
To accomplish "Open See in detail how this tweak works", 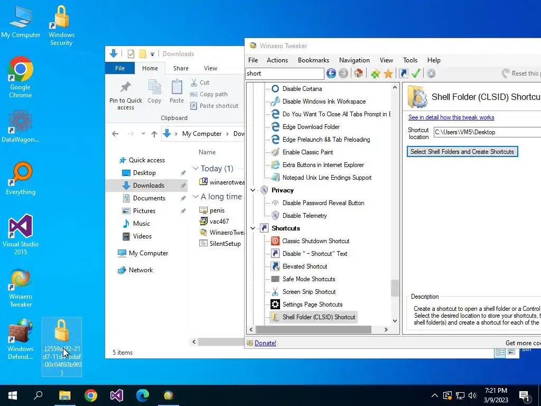I will click(451, 117).
